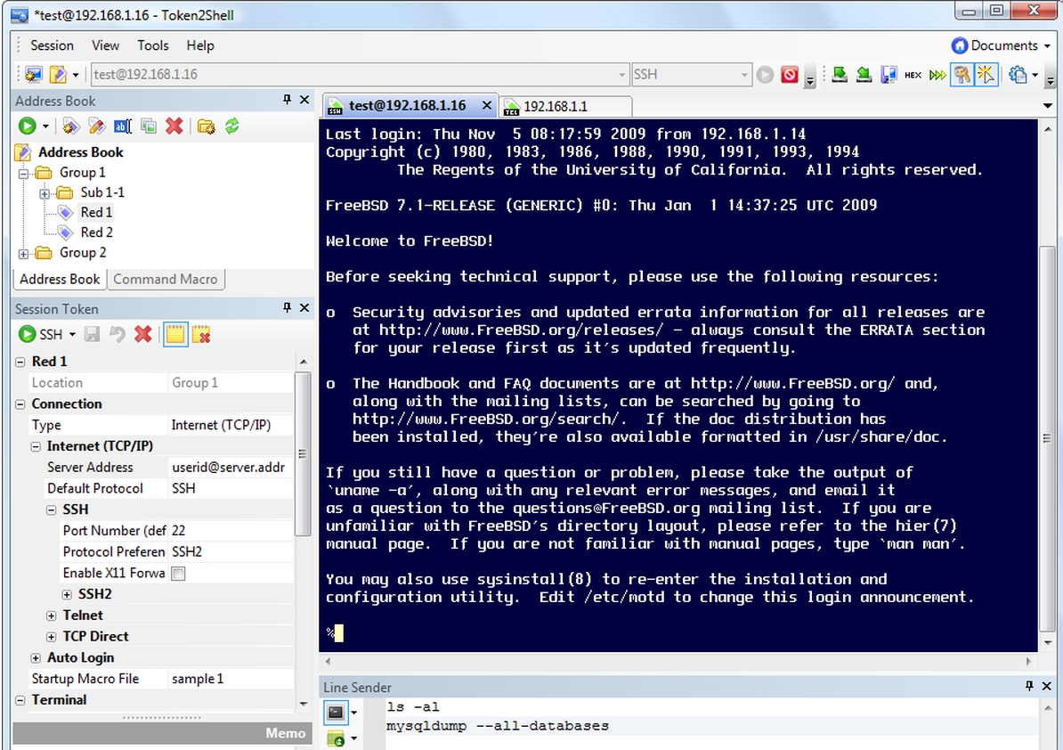Close the test@192.168.1.16 tab
1063x750 pixels.
[486, 106]
